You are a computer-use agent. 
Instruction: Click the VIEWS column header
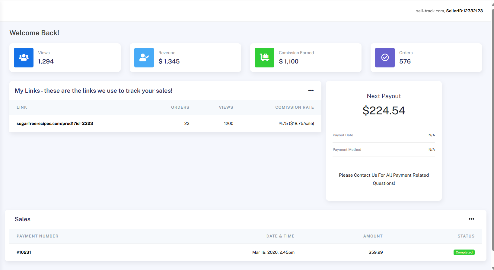[x=226, y=107]
